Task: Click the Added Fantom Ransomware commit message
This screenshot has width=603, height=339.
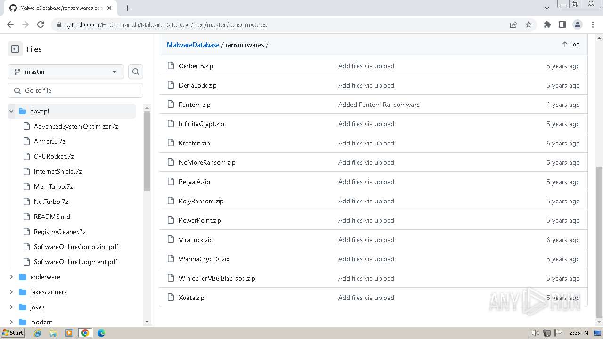Action: (379, 105)
